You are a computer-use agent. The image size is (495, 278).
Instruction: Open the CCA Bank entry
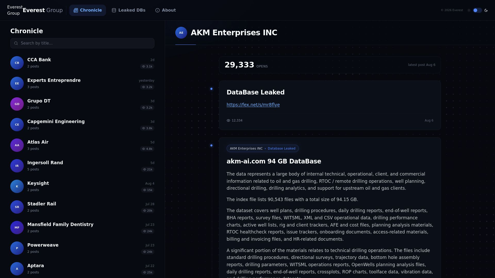point(82,63)
